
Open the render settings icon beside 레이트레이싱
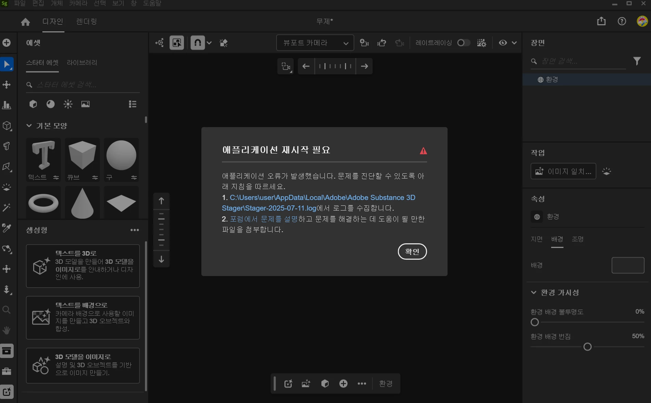point(481,43)
